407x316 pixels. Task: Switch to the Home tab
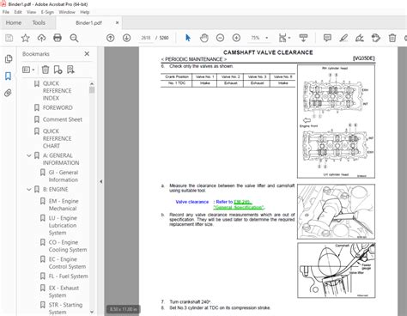pos(14,22)
